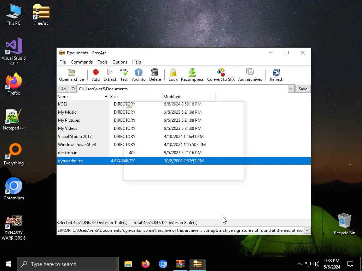Select the Recycle Bin icon
The height and width of the screenshot is (271, 362).
344,224
